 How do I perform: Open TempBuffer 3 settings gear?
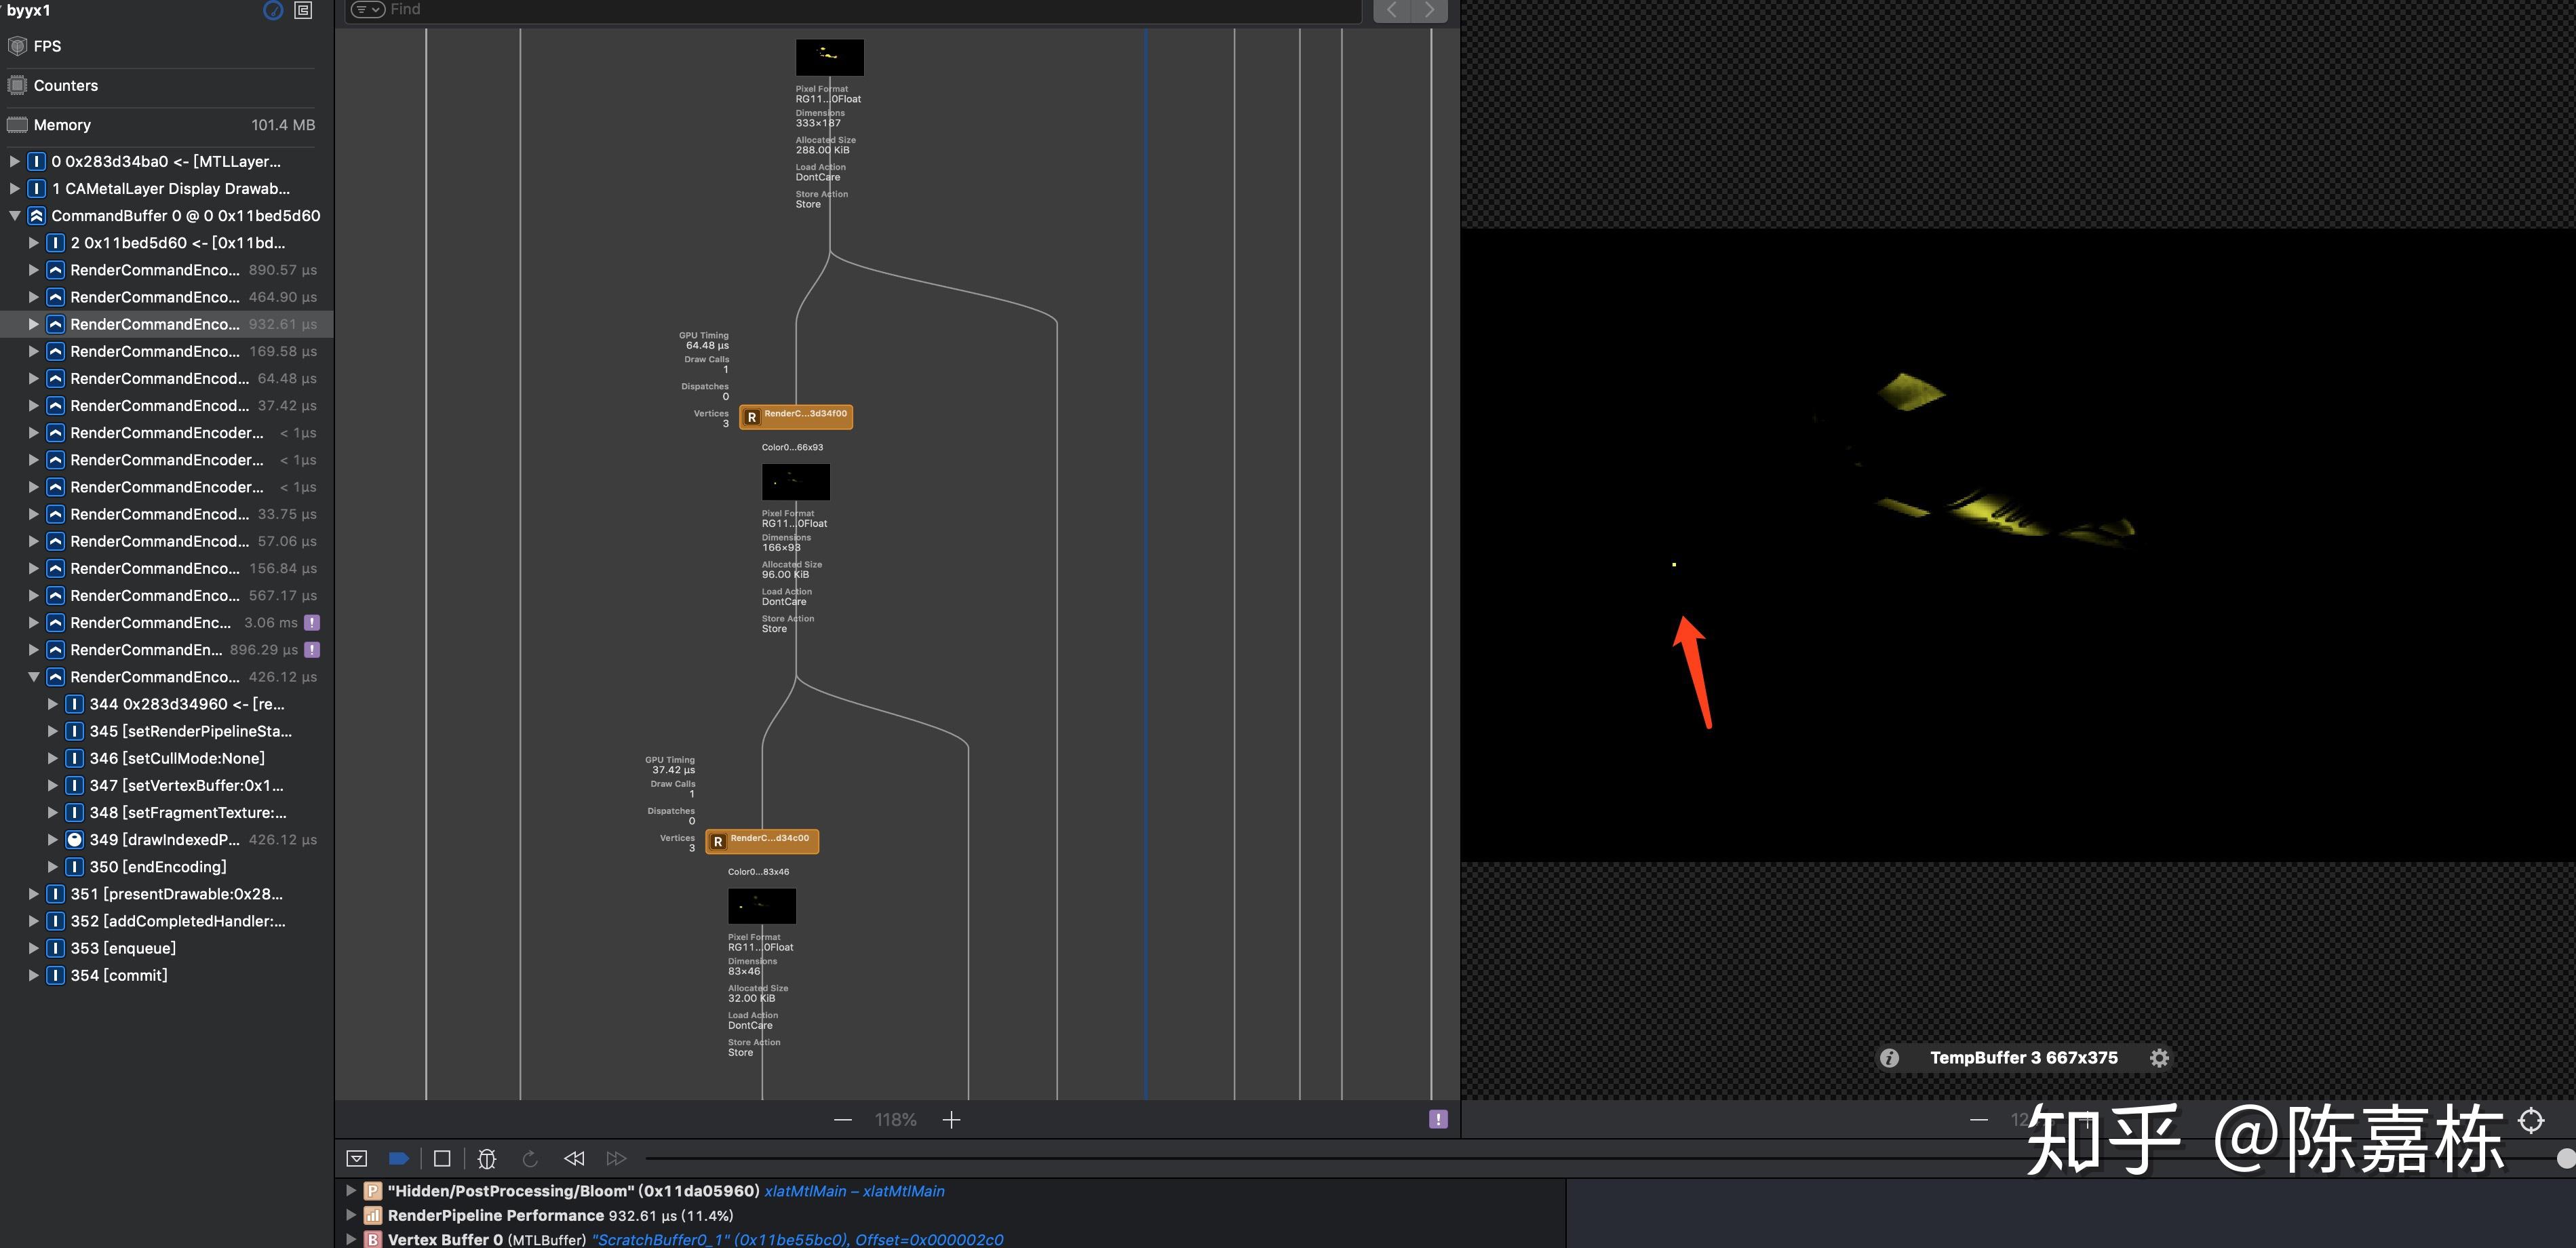click(2159, 1058)
